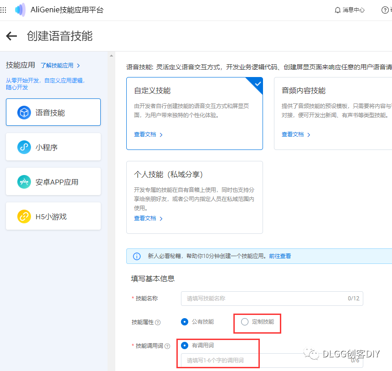Focus the 技能名称 input field
The image size is (392, 371).
[x=272, y=299]
